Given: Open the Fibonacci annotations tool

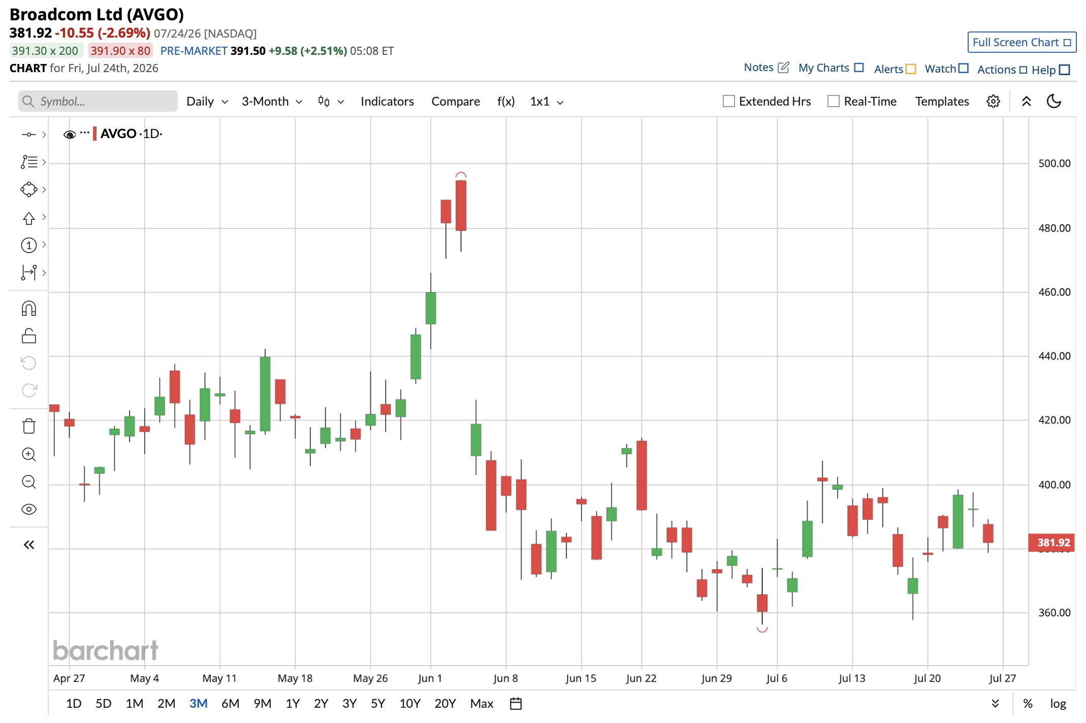Looking at the screenshot, I should [x=28, y=162].
